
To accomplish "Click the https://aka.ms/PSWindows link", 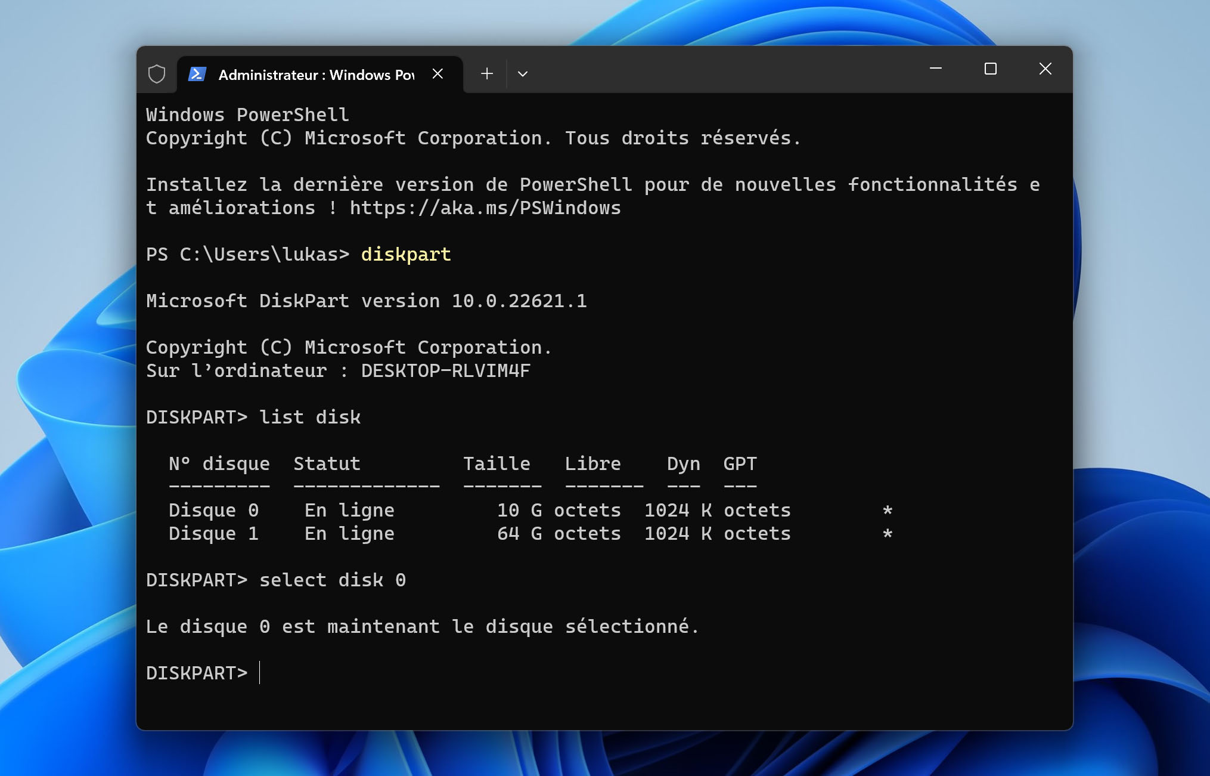I will [x=485, y=208].
